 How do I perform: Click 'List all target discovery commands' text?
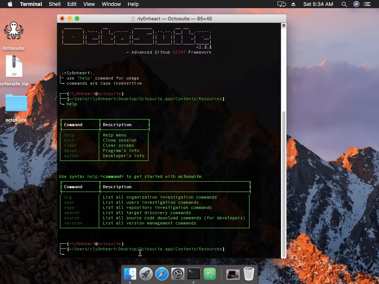[x=147, y=213]
